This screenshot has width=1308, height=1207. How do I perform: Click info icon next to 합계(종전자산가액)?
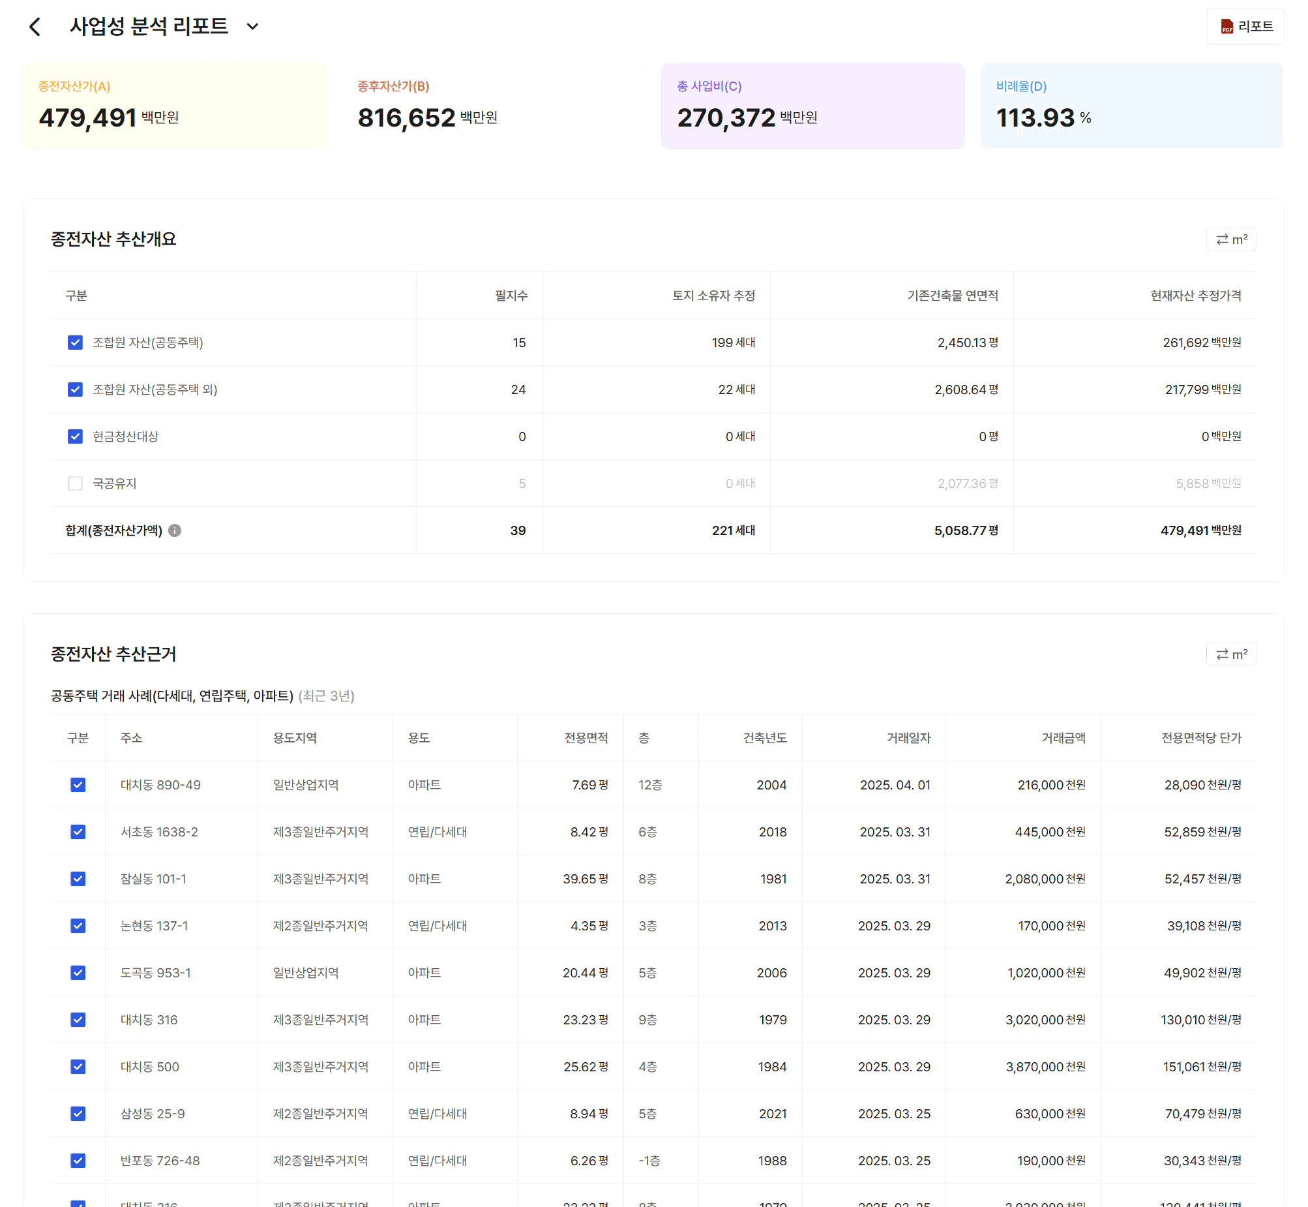coord(174,530)
